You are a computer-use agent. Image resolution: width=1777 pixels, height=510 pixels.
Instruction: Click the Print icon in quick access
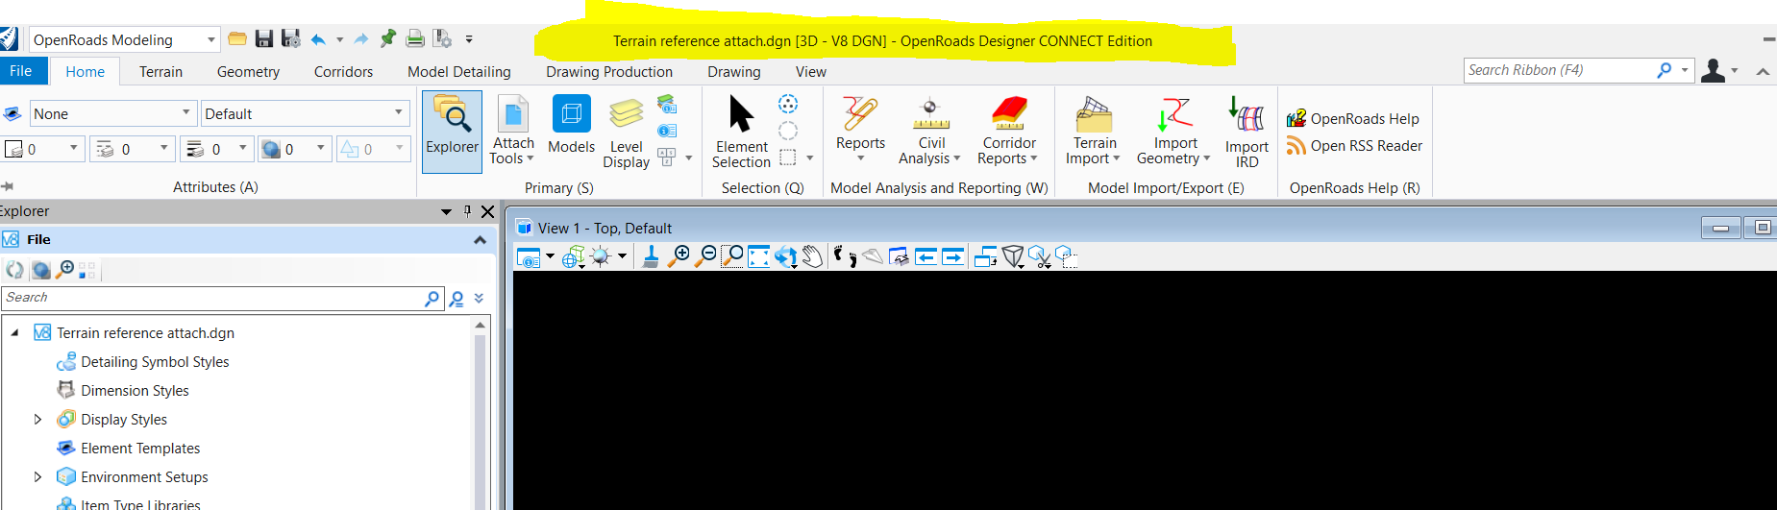click(415, 38)
